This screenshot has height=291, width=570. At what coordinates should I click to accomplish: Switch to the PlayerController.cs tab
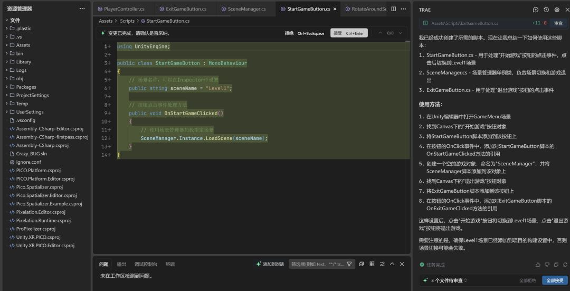(124, 9)
